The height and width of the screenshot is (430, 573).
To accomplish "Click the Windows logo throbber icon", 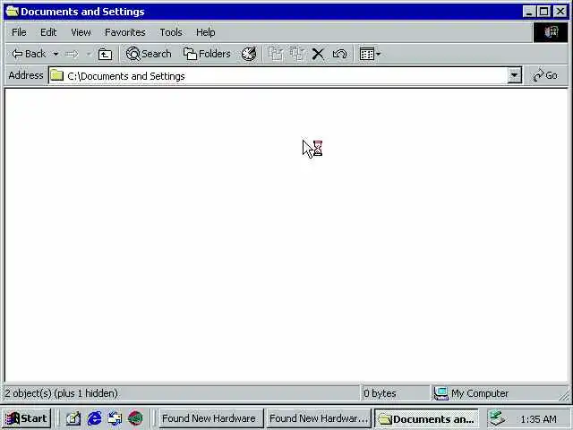I will [551, 32].
